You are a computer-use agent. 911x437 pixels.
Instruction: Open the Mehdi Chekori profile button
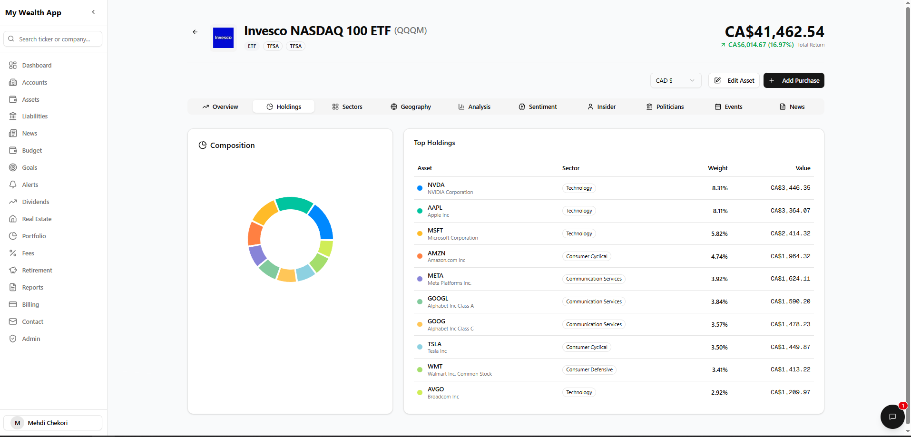[53, 423]
